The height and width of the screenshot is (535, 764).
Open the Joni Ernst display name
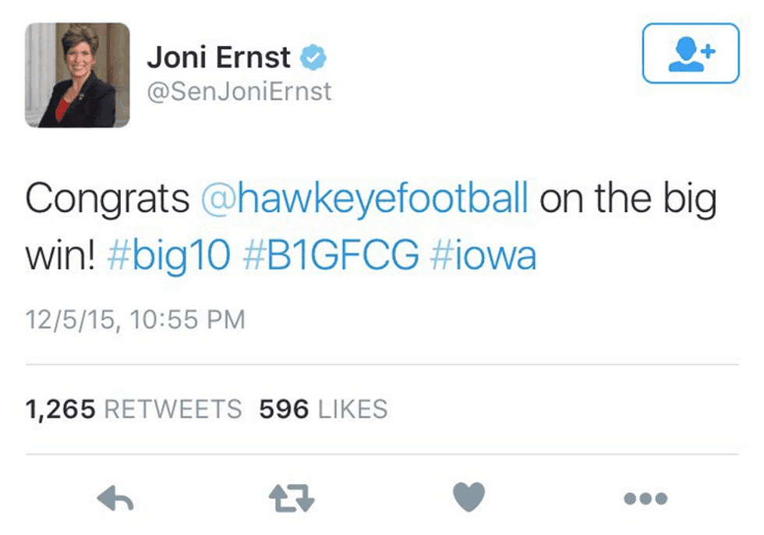pos(218,58)
